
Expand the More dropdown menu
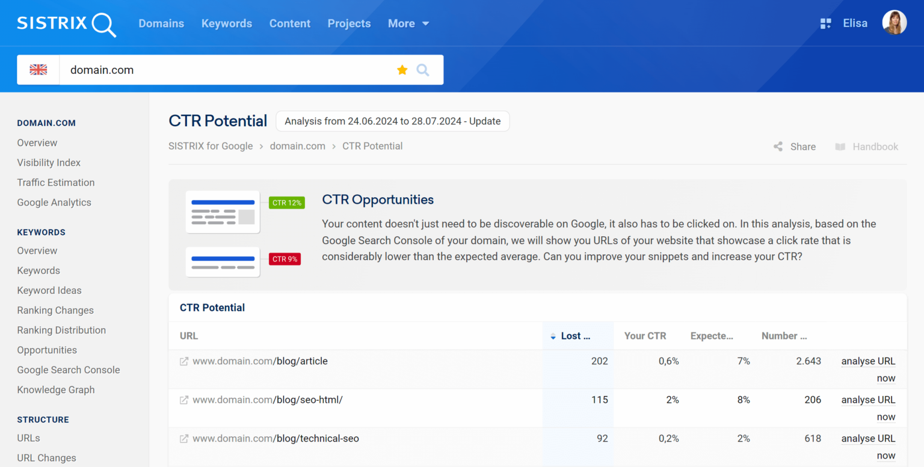(x=408, y=23)
